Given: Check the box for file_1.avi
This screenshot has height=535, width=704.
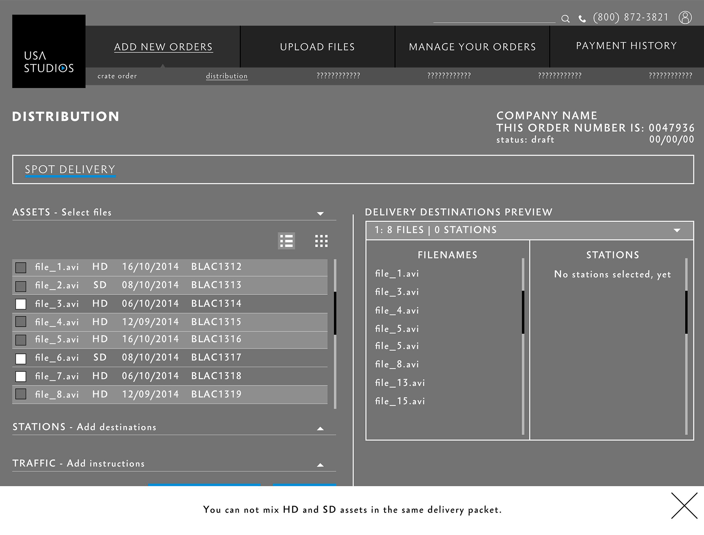Looking at the screenshot, I should click(21, 267).
